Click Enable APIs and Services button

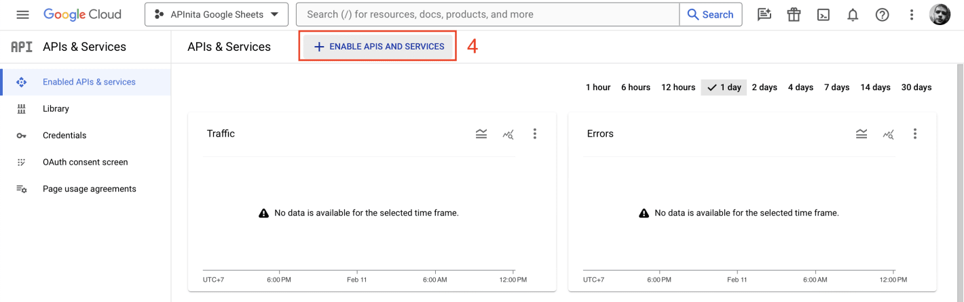click(x=378, y=47)
